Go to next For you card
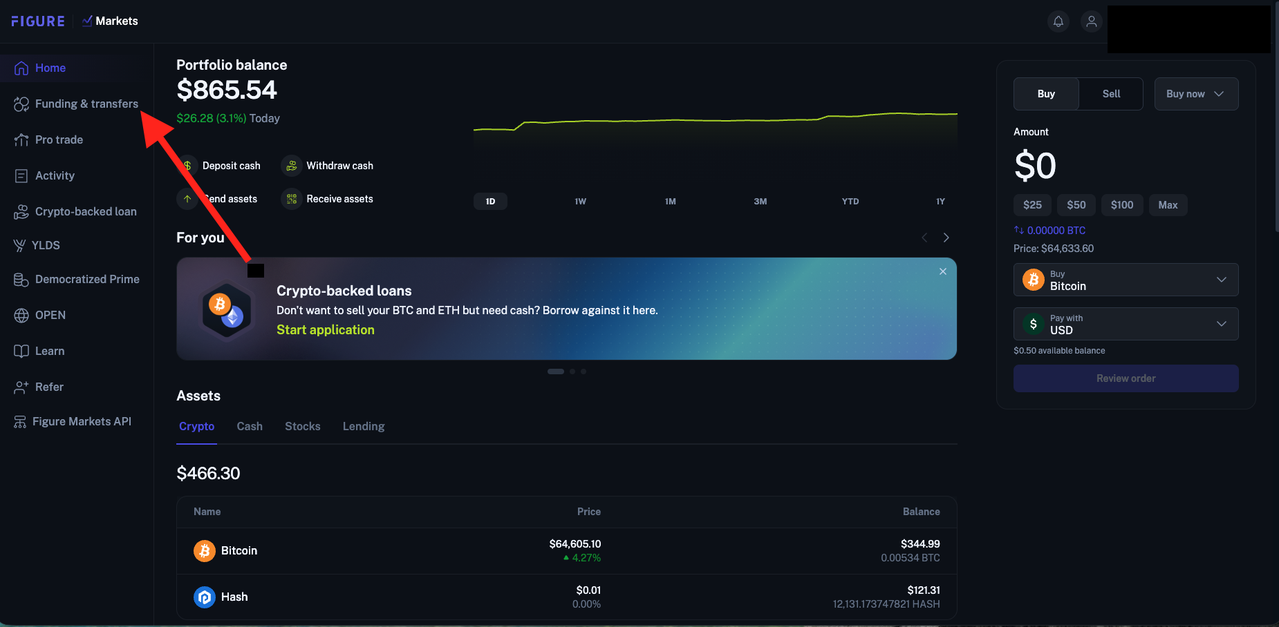This screenshot has width=1279, height=627. point(946,238)
